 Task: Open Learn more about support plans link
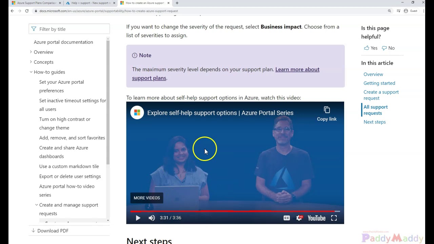tap(225, 74)
